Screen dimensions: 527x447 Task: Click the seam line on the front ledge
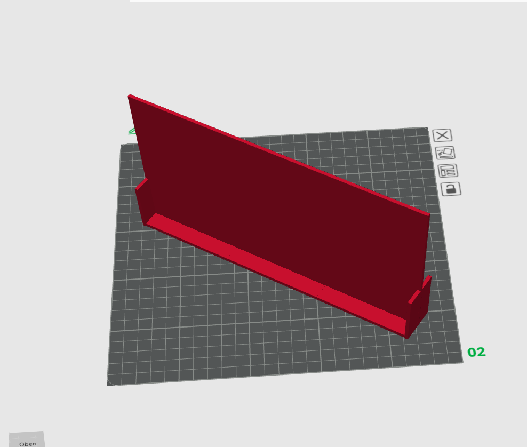tap(233, 252)
